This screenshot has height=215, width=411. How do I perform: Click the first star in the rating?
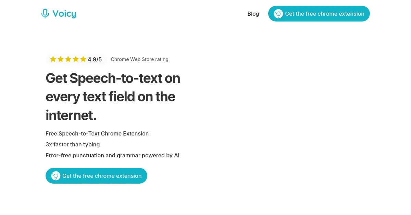pos(53,59)
